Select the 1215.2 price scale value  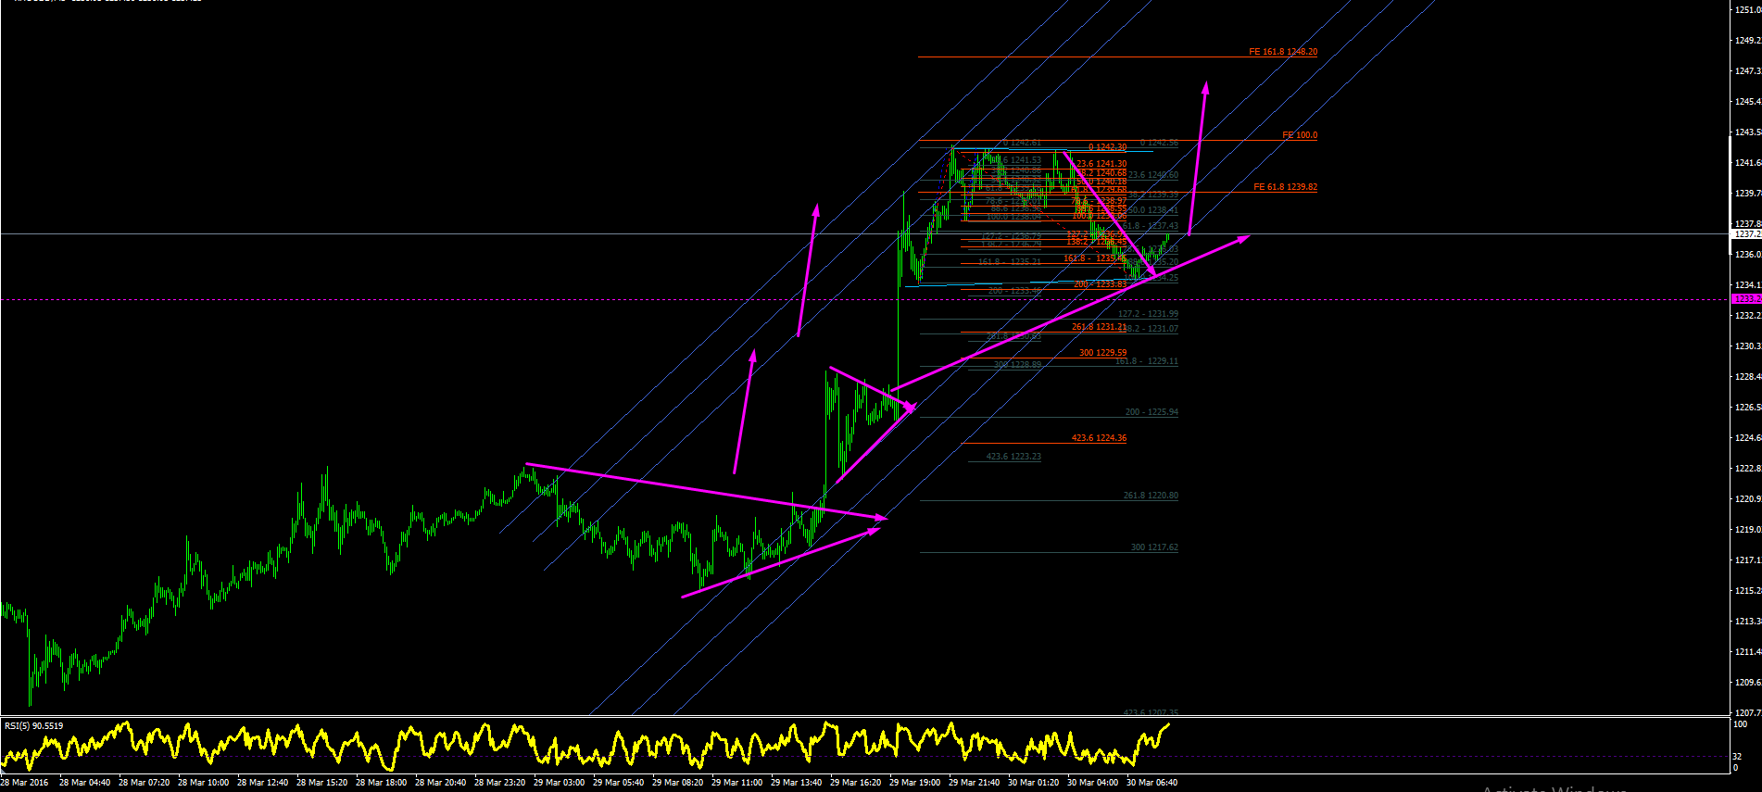click(x=1748, y=591)
